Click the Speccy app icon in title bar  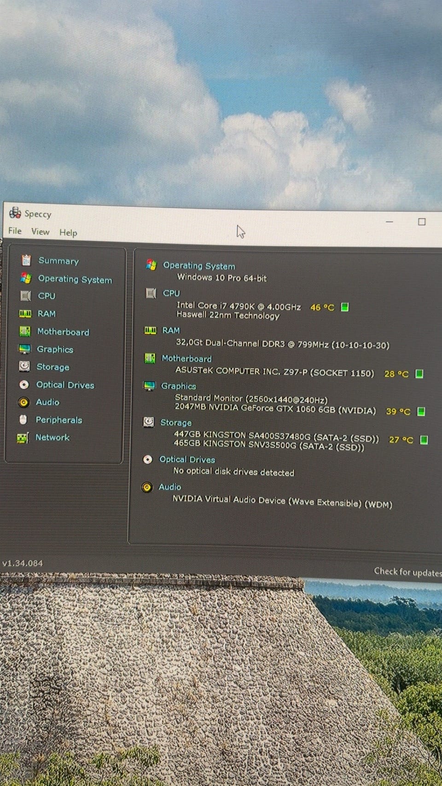pos(15,213)
